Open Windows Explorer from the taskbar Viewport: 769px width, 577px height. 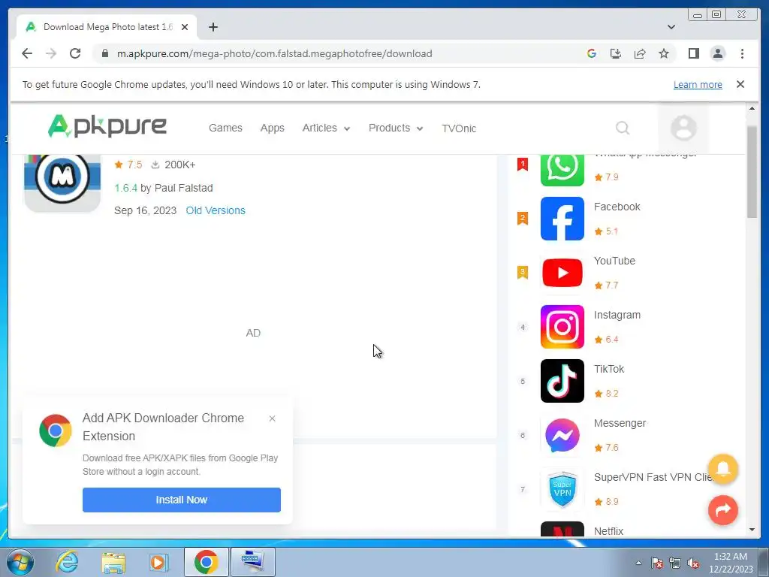coord(113,562)
